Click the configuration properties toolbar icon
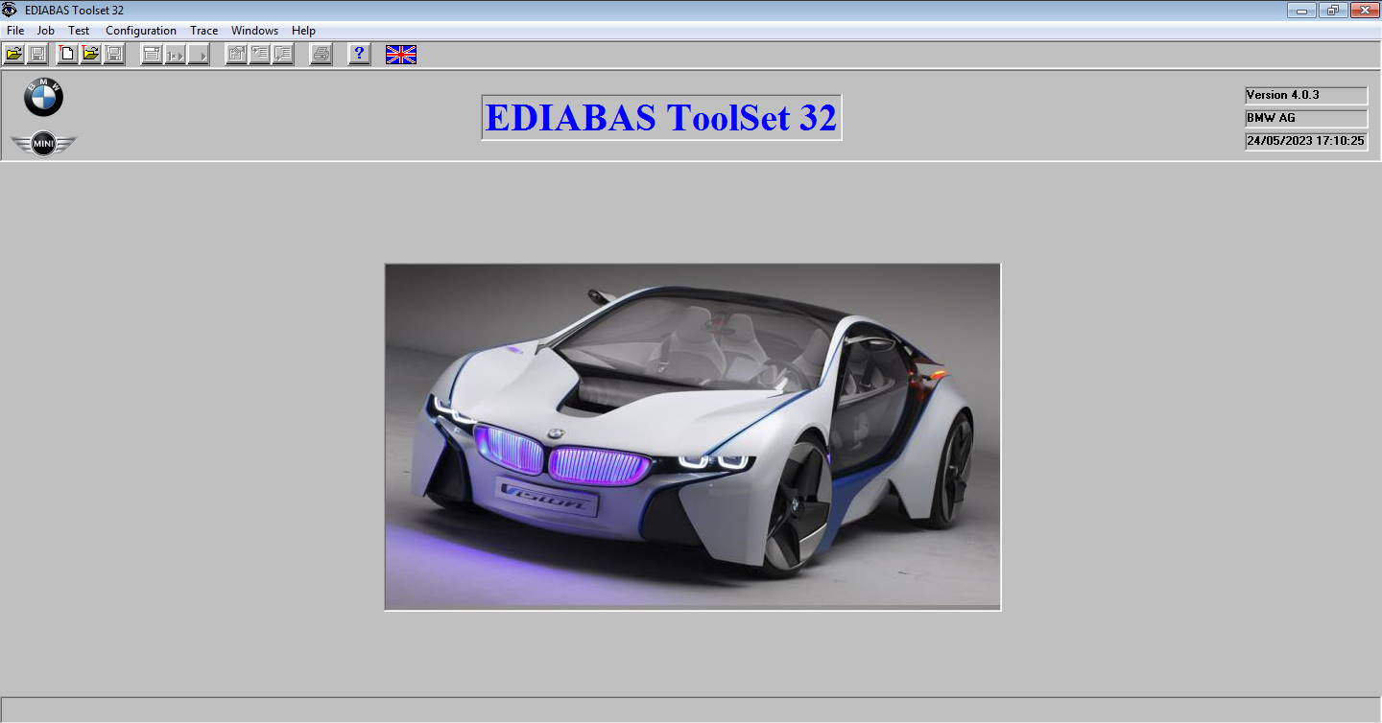This screenshot has width=1382, height=723. click(236, 54)
